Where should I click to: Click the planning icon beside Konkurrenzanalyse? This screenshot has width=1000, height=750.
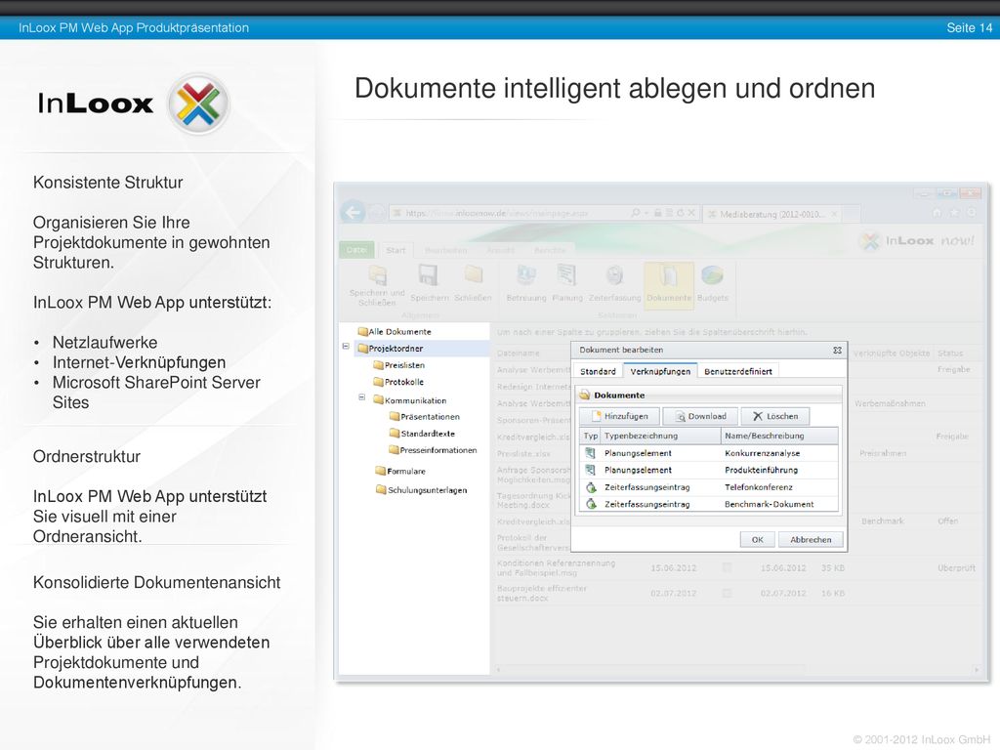tap(591, 453)
